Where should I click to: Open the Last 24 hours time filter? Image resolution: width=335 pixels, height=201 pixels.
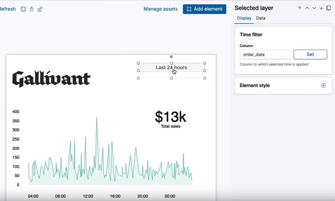tap(171, 68)
